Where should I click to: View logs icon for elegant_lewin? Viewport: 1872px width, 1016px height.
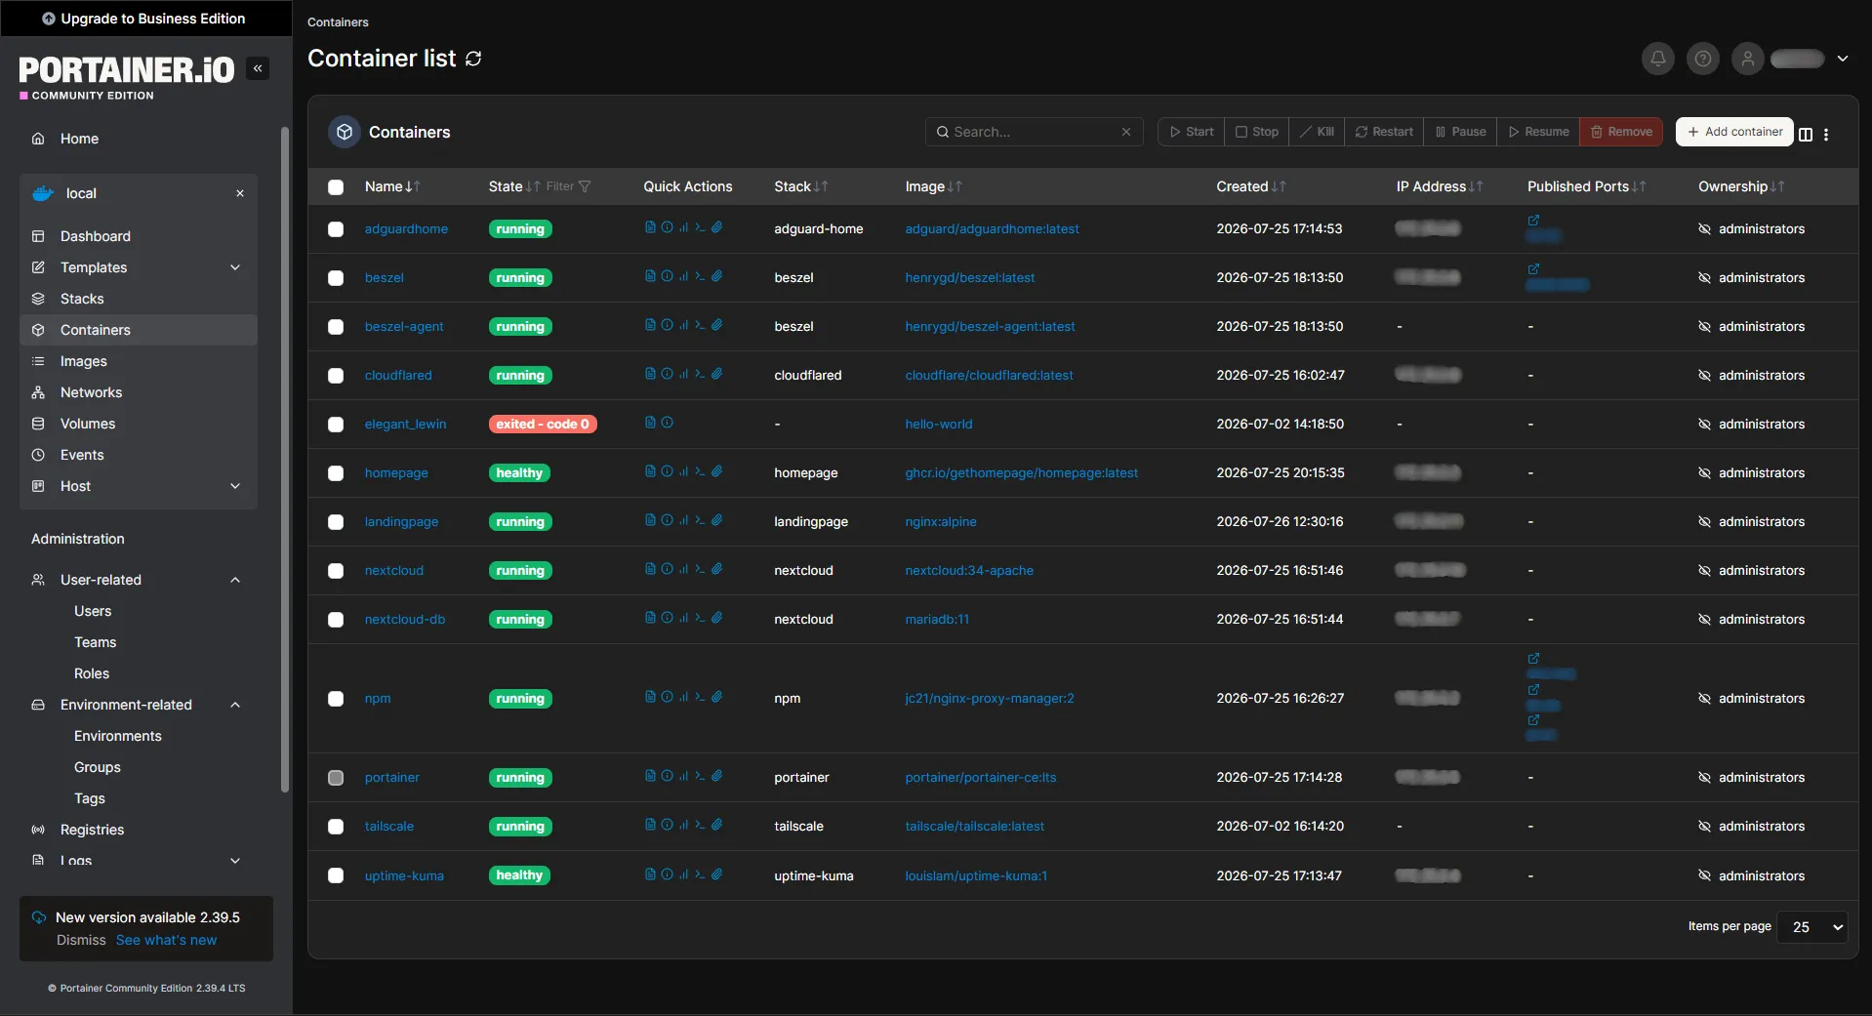pos(650,423)
